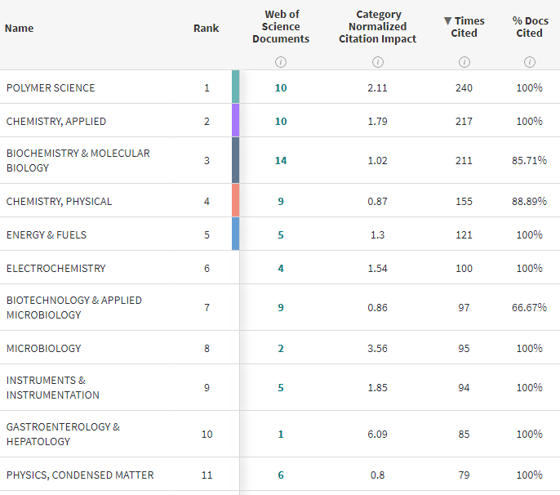Screen dimensions: 560x495
Task: Click the teal Polymer Science color swatch
Action: (x=235, y=87)
